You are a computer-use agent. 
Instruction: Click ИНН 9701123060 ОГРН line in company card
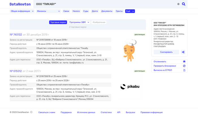coord(169,25)
